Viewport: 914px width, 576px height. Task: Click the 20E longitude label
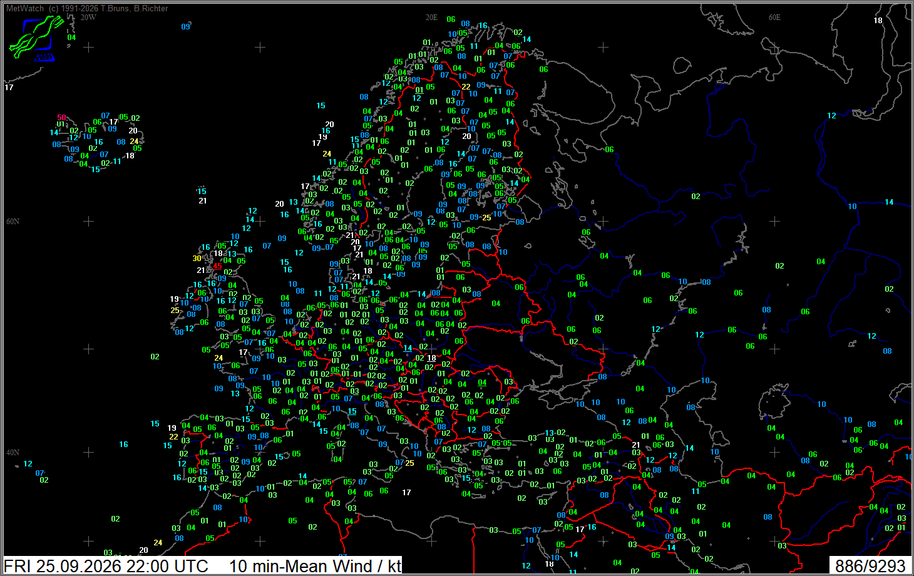[x=431, y=18]
